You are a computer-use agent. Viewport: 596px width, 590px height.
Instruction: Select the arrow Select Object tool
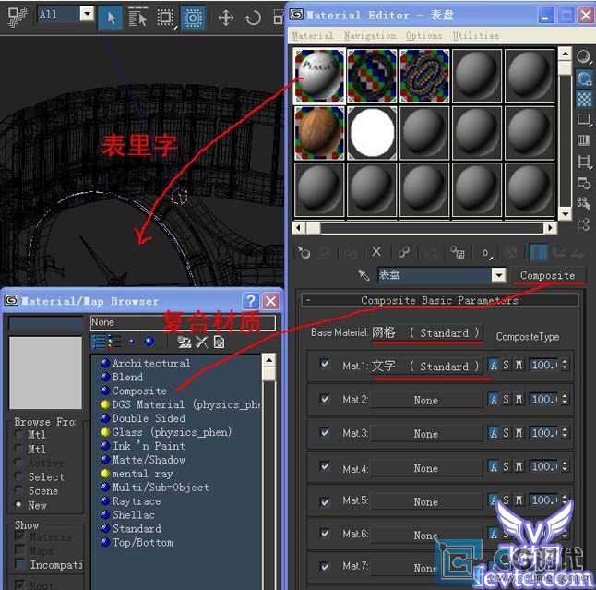[x=110, y=18]
